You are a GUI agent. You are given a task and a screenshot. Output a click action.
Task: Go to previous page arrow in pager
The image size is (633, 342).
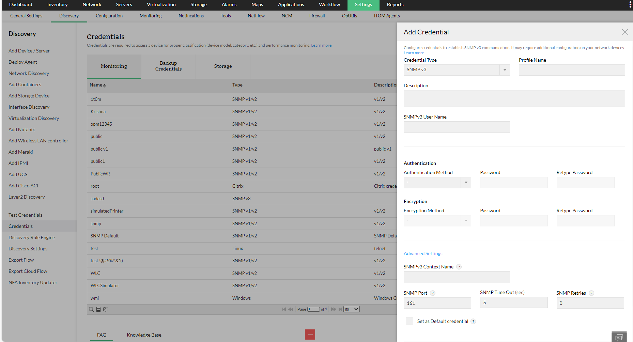[x=291, y=309]
